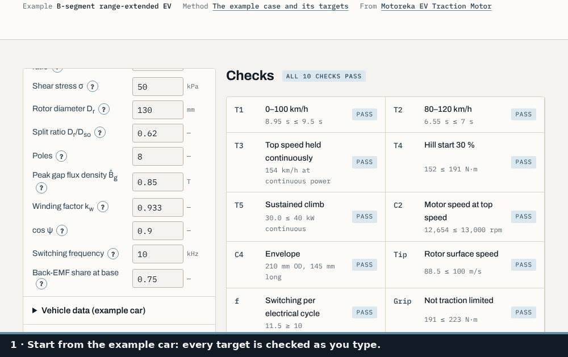Image resolution: width=568 pixels, height=357 pixels.
Task: Focus Back-EMF share field with 0.75
Action: (158, 279)
